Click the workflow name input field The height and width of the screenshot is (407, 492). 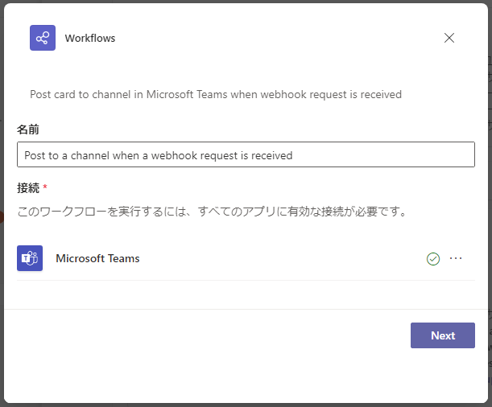coord(246,154)
